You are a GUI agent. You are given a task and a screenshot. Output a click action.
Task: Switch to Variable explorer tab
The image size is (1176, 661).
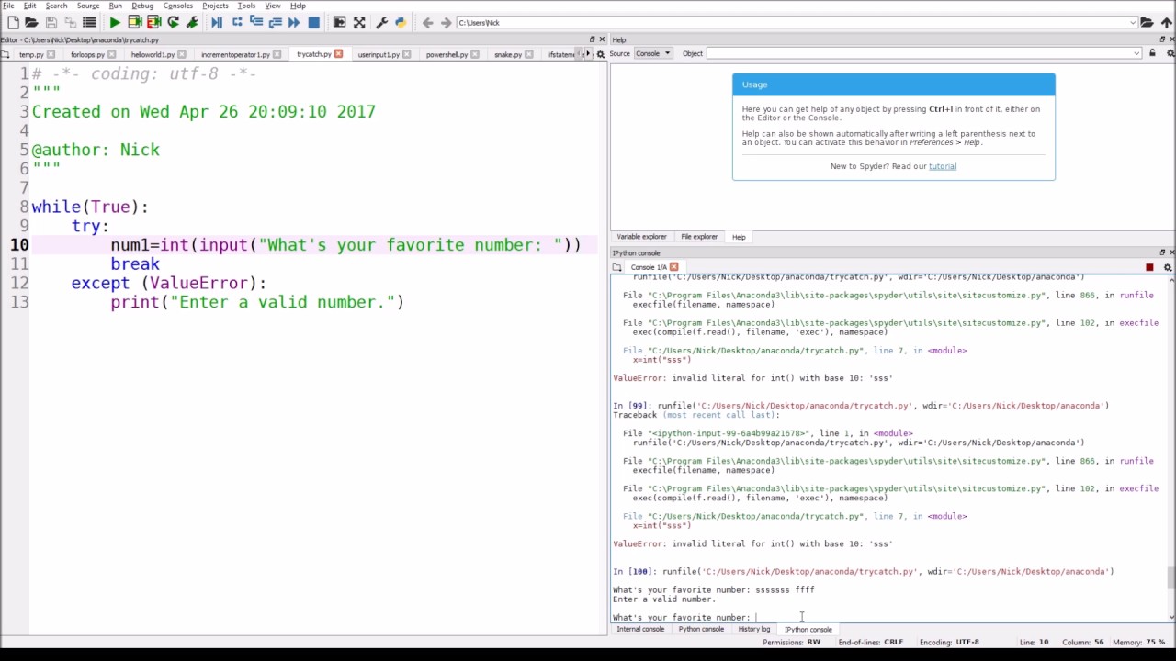coord(641,237)
